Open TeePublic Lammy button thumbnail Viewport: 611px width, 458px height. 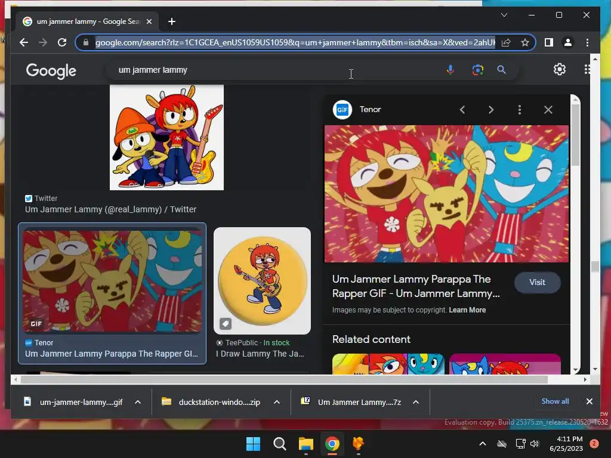(x=263, y=281)
